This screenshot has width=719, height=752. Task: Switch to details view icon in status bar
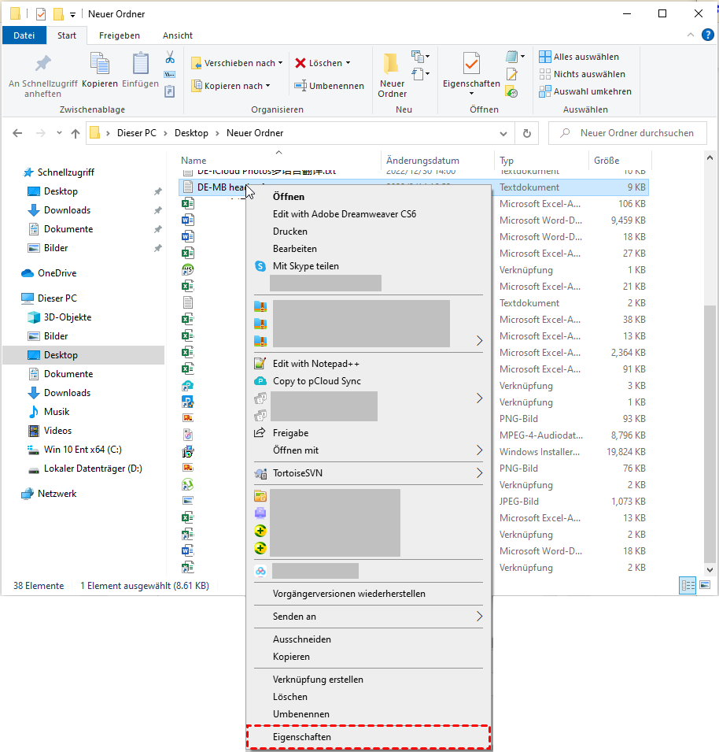(x=688, y=586)
